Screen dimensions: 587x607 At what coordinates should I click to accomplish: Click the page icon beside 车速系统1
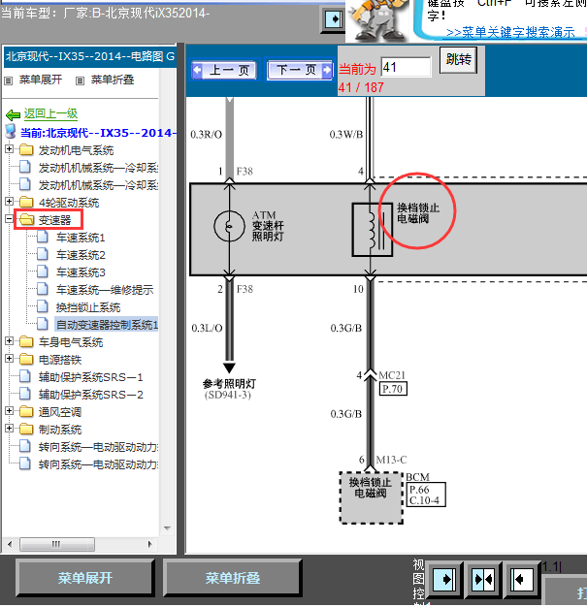(x=43, y=237)
